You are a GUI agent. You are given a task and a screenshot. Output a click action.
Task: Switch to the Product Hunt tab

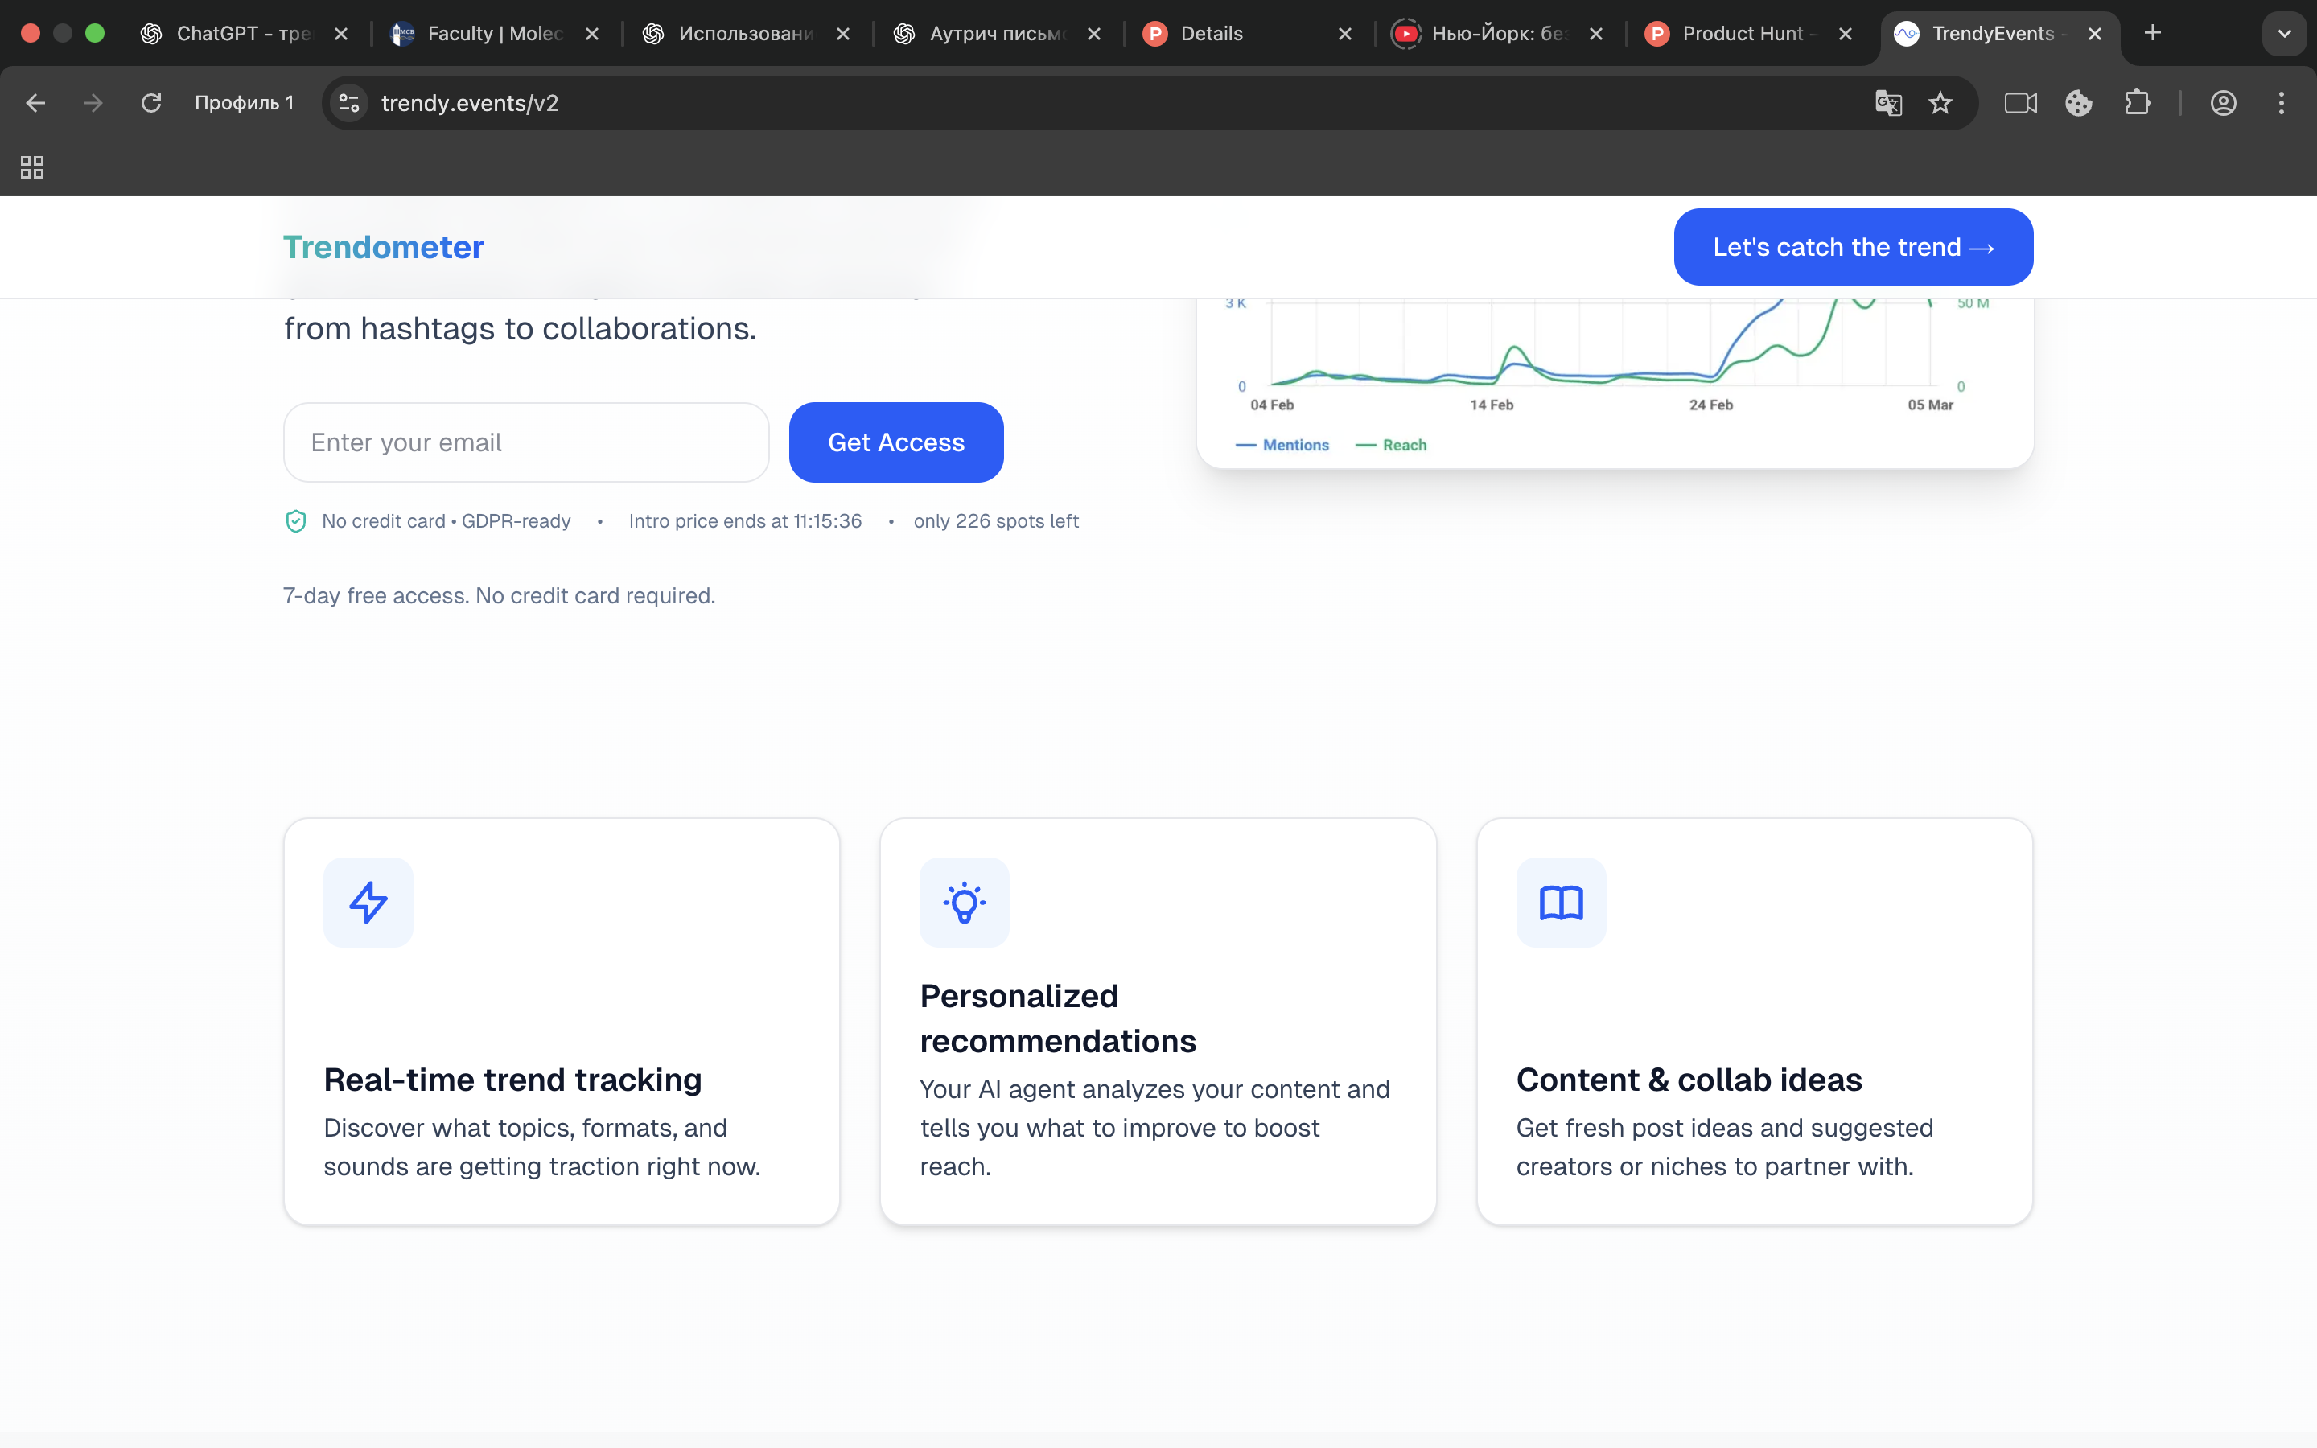(x=1741, y=34)
